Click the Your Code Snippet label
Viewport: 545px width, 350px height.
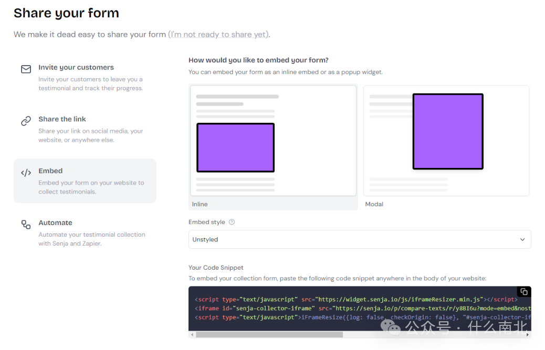(x=216, y=268)
